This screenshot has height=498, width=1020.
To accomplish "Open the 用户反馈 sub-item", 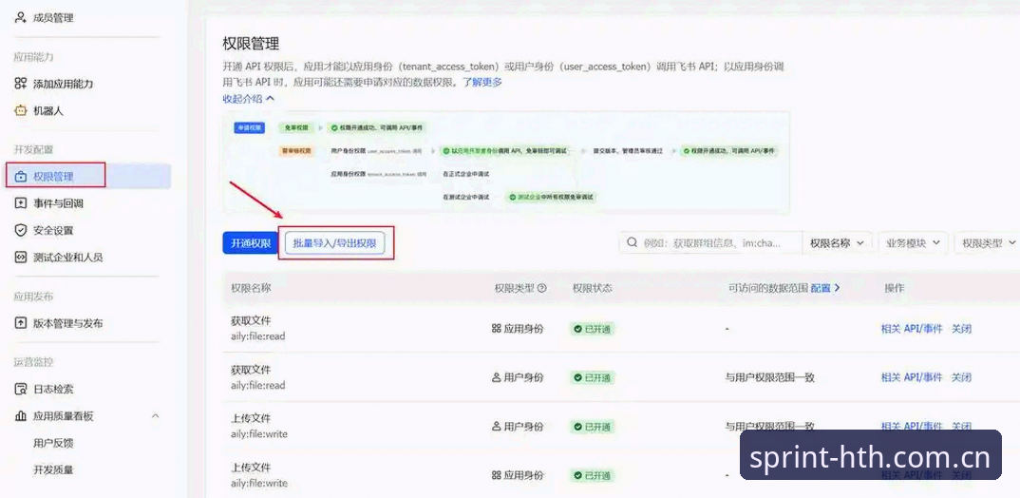I will tap(53, 443).
